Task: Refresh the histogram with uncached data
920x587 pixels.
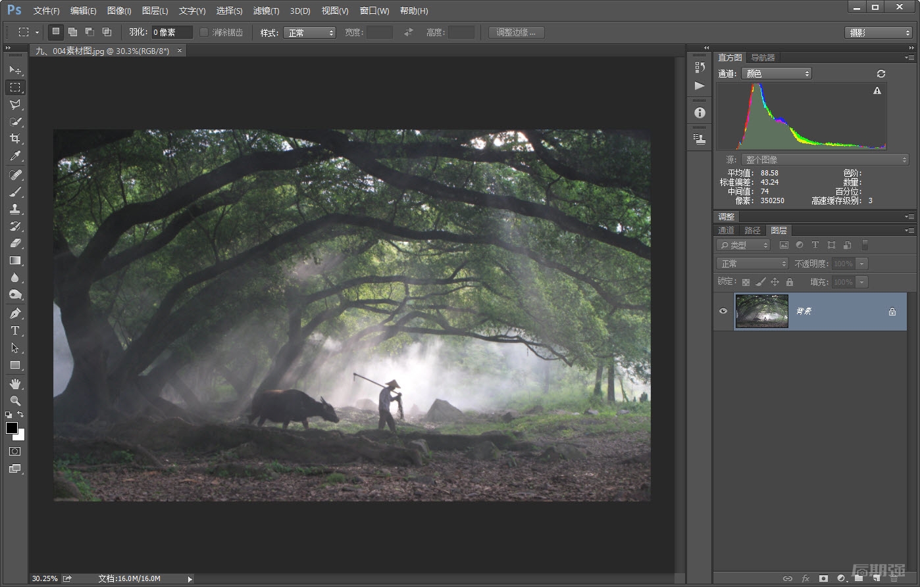Action: [x=881, y=74]
